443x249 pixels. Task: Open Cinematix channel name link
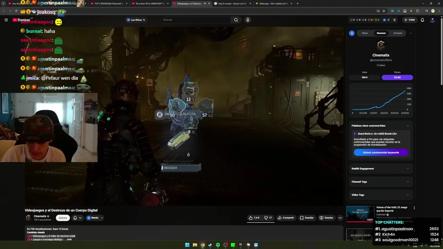[40, 216]
